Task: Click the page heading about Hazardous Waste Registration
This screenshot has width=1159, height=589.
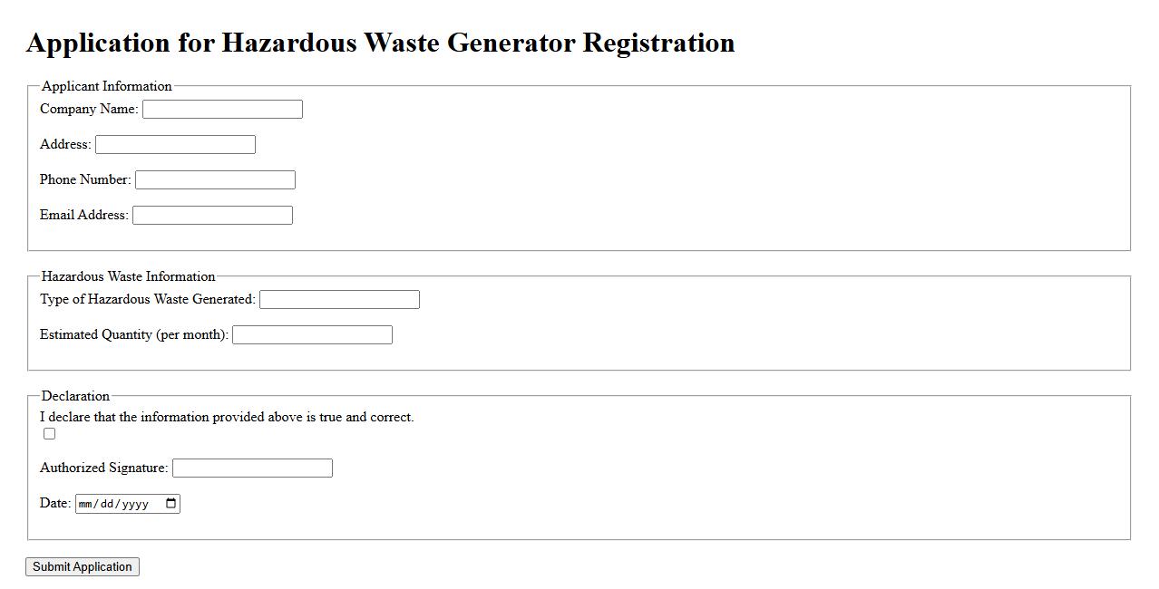Action: point(380,43)
